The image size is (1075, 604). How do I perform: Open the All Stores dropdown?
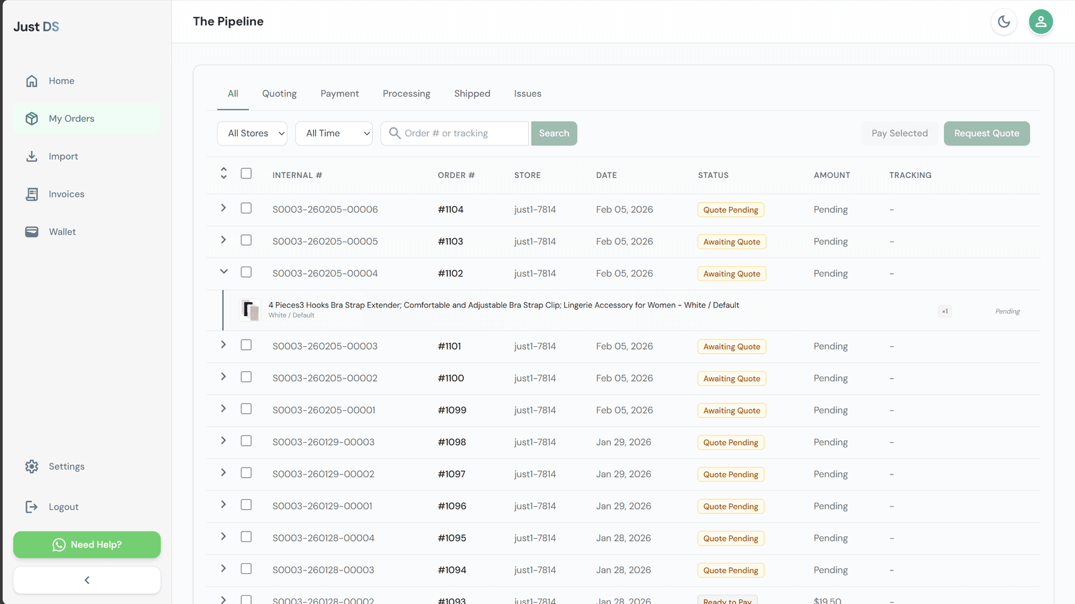point(252,134)
